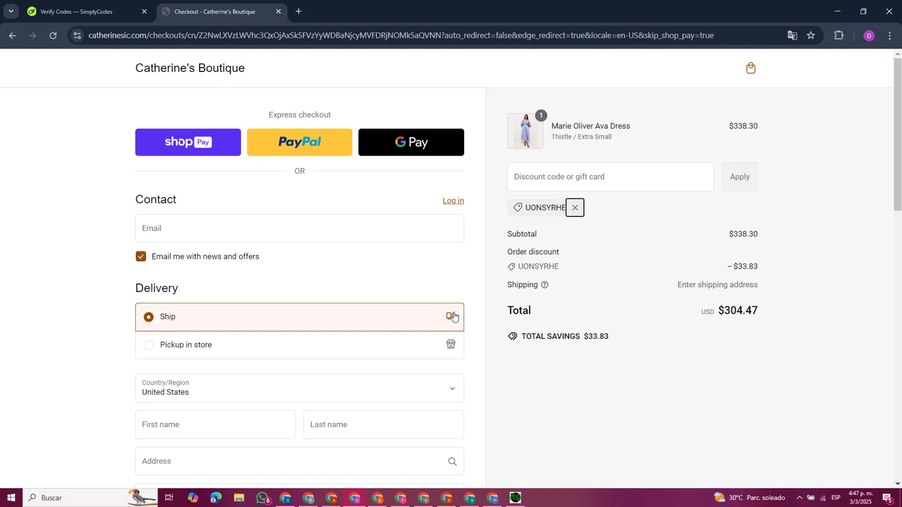902x507 pixels.
Task: Open the Chrome profile avatar
Action: pos(868,35)
